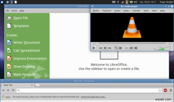This screenshot has height=102, width=174.
Task: Open the LibreOffice File menu
Action: 7,11
